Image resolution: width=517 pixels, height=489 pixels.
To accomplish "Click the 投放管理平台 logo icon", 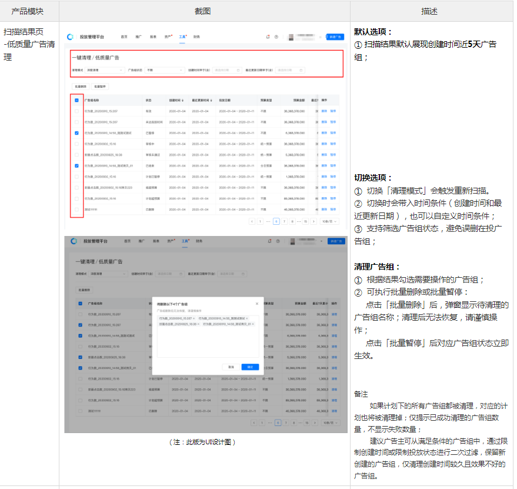I will 69,38.
